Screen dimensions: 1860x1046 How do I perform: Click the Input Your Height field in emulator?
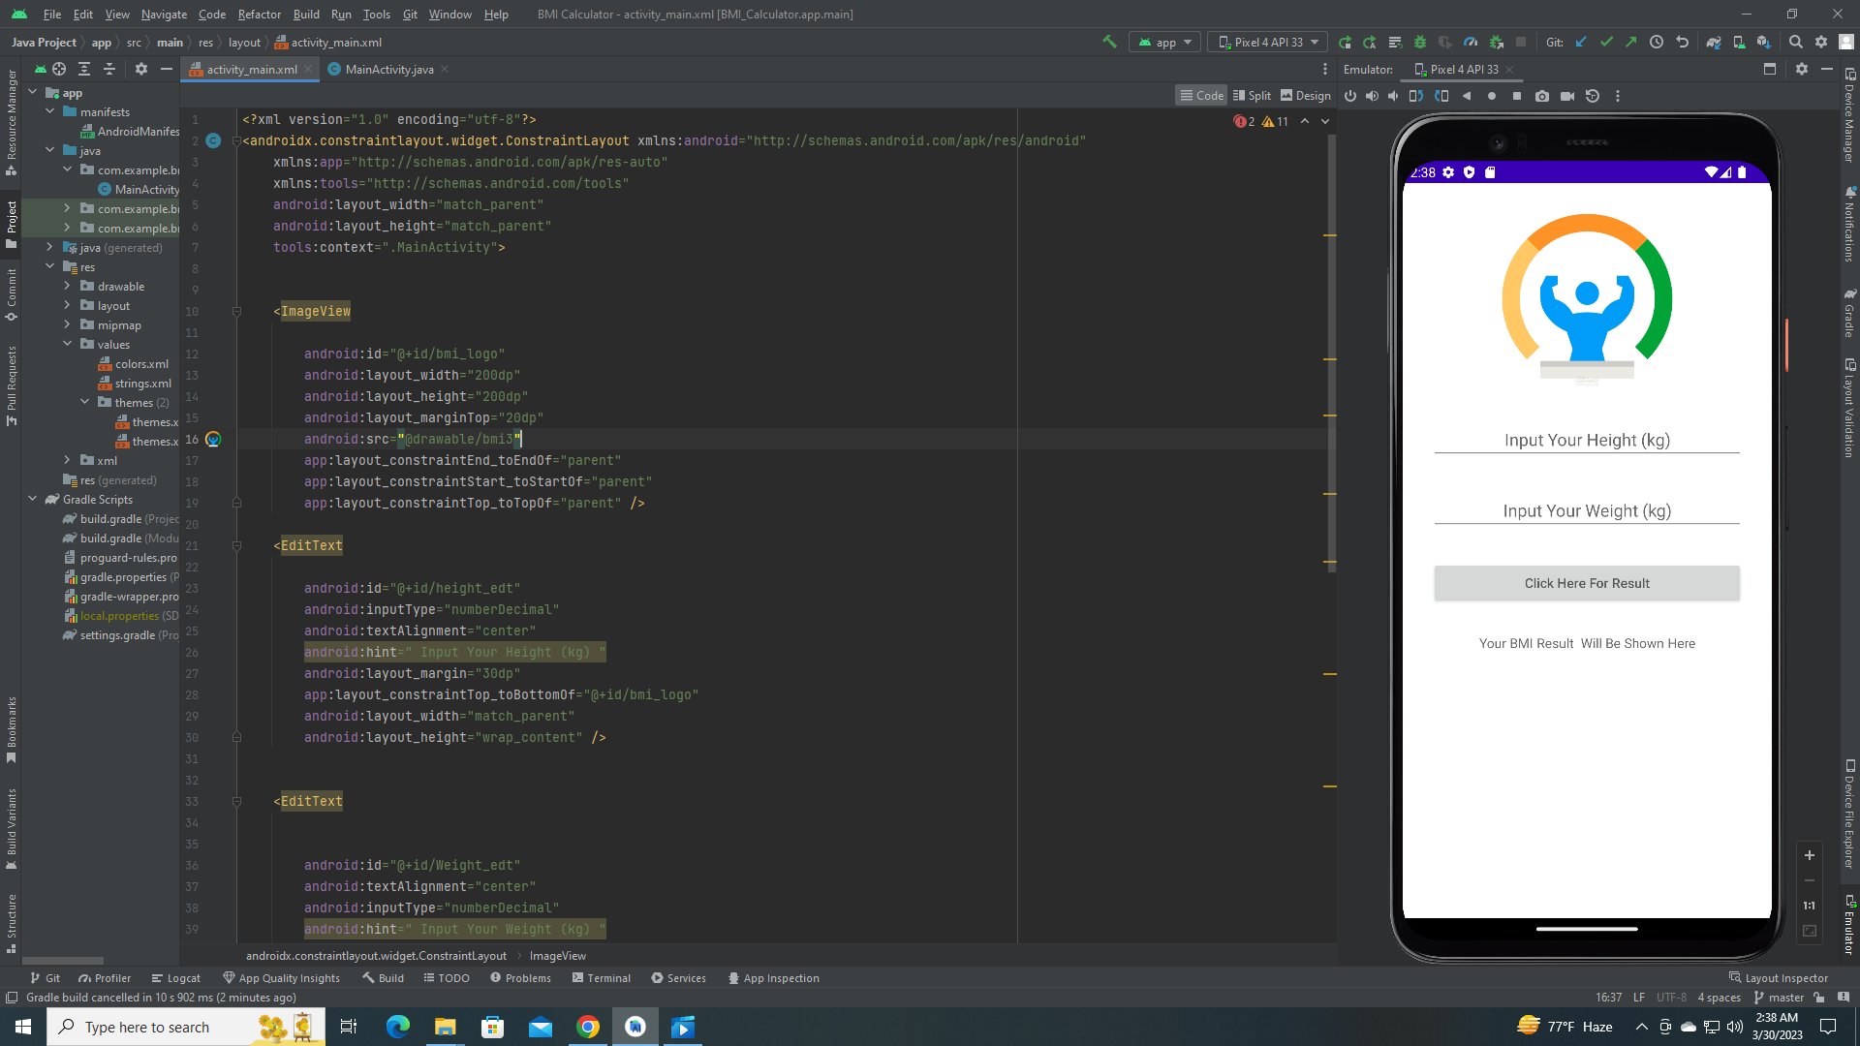click(1587, 440)
